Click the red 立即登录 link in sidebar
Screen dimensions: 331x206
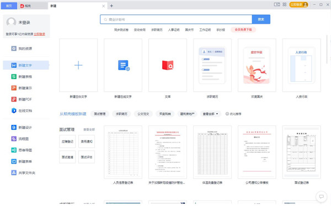point(39,34)
